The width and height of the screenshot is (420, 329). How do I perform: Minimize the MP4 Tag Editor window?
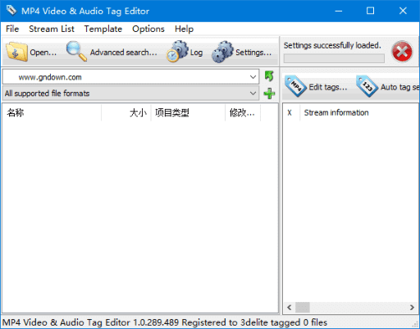339,11
